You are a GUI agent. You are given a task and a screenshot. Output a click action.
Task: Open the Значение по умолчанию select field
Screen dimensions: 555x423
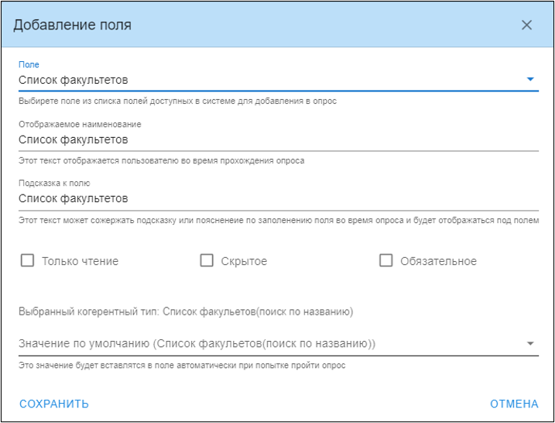click(x=279, y=344)
